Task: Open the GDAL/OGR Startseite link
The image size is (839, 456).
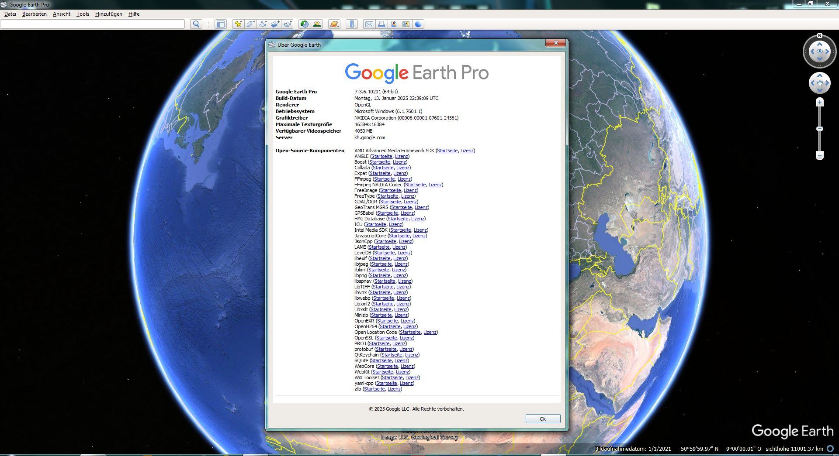Action: (390, 202)
